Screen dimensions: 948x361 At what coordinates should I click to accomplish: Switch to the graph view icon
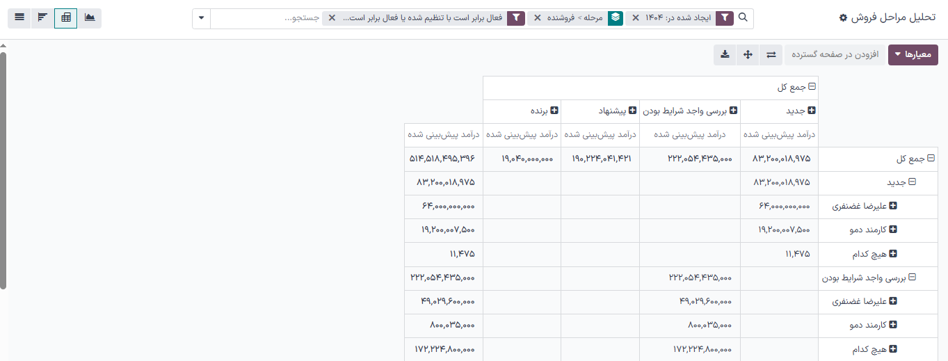tap(90, 17)
